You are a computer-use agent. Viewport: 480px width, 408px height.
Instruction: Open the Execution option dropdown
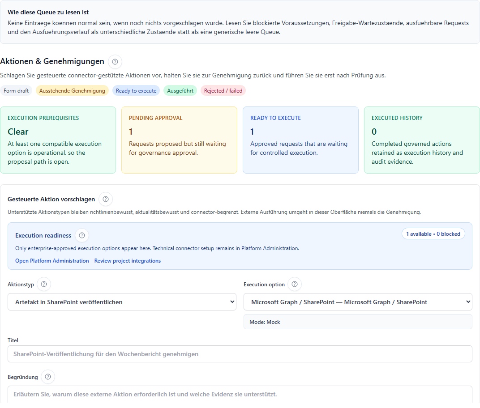[357, 302]
